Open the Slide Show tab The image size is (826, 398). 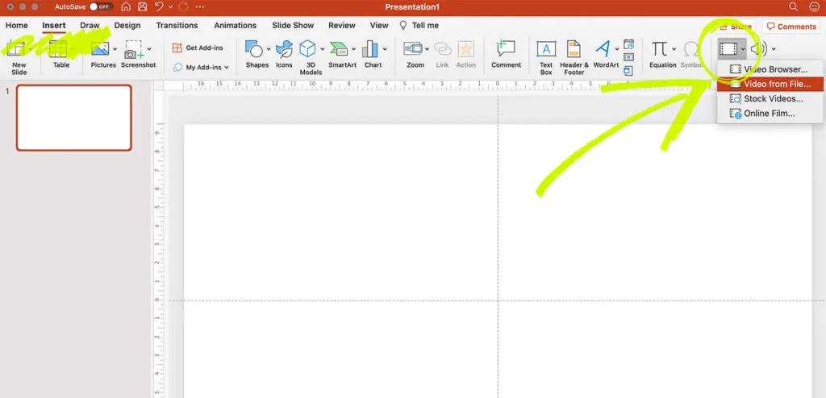(x=293, y=25)
